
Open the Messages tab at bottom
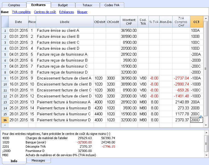[x=38, y=160]
